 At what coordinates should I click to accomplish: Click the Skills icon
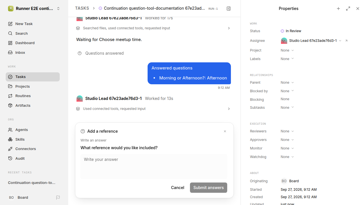(x=10, y=140)
